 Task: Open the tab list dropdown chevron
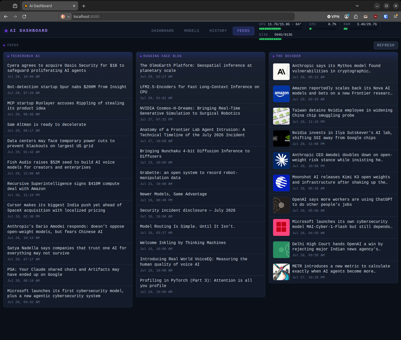(x=357, y=6)
